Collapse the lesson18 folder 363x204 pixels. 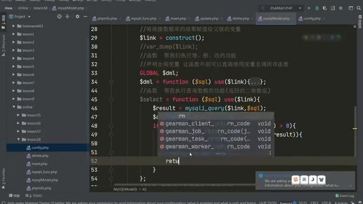(x=18, y=139)
